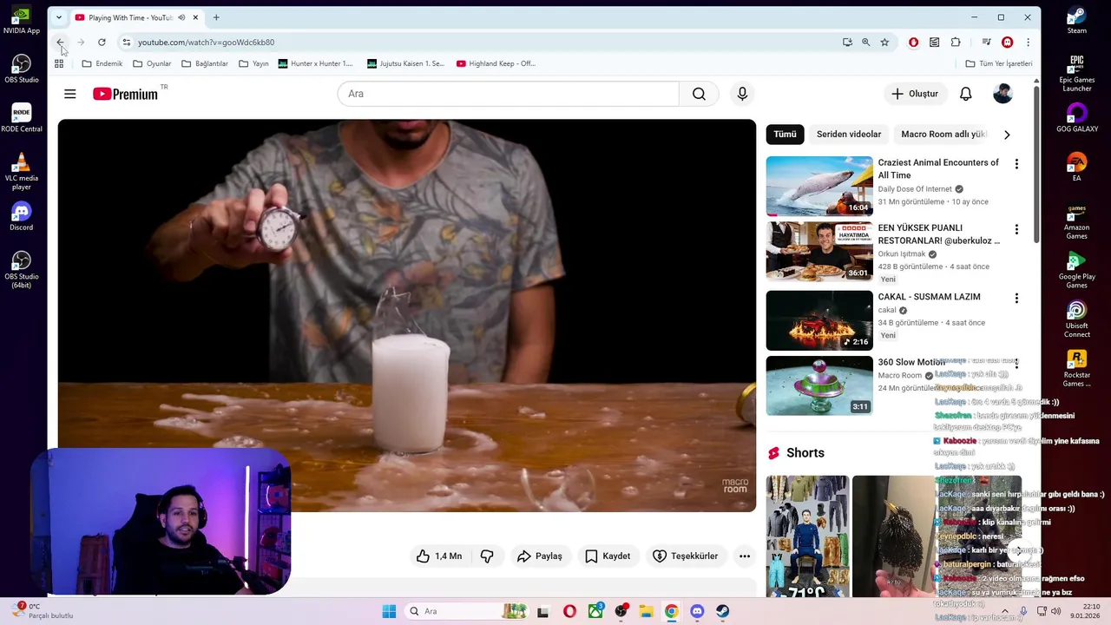Open Epic Games Launcher desktop shortcut
The height and width of the screenshot is (625, 1111).
click(1077, 74)
